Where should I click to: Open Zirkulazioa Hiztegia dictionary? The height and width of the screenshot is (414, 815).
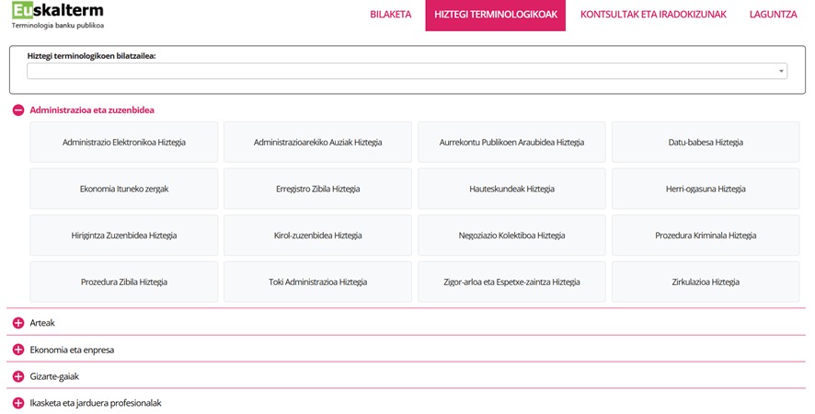[706, 282]
